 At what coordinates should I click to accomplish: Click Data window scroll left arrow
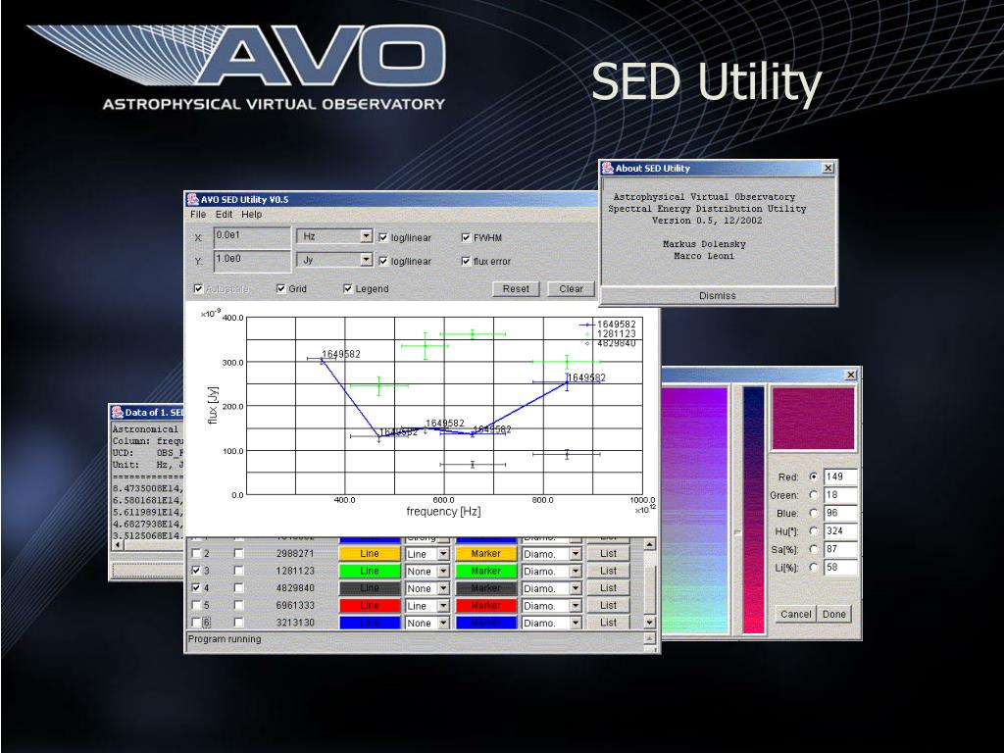118,545
